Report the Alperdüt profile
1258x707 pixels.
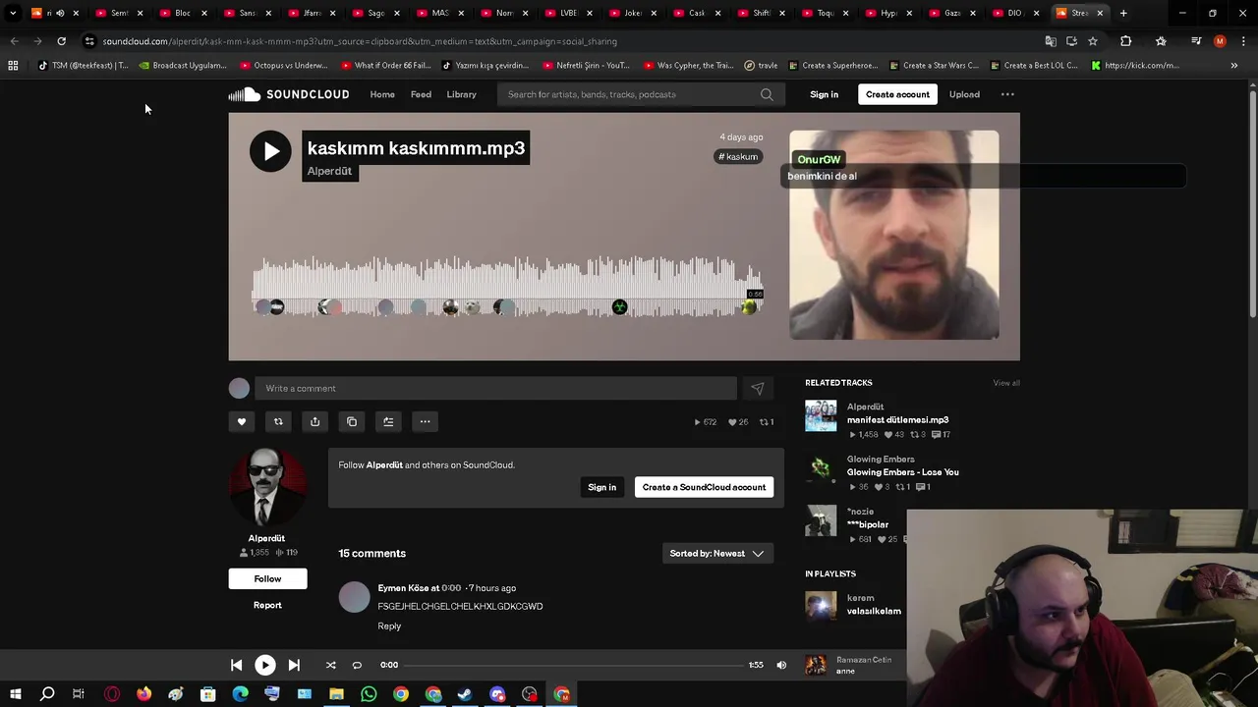(267, 605)
